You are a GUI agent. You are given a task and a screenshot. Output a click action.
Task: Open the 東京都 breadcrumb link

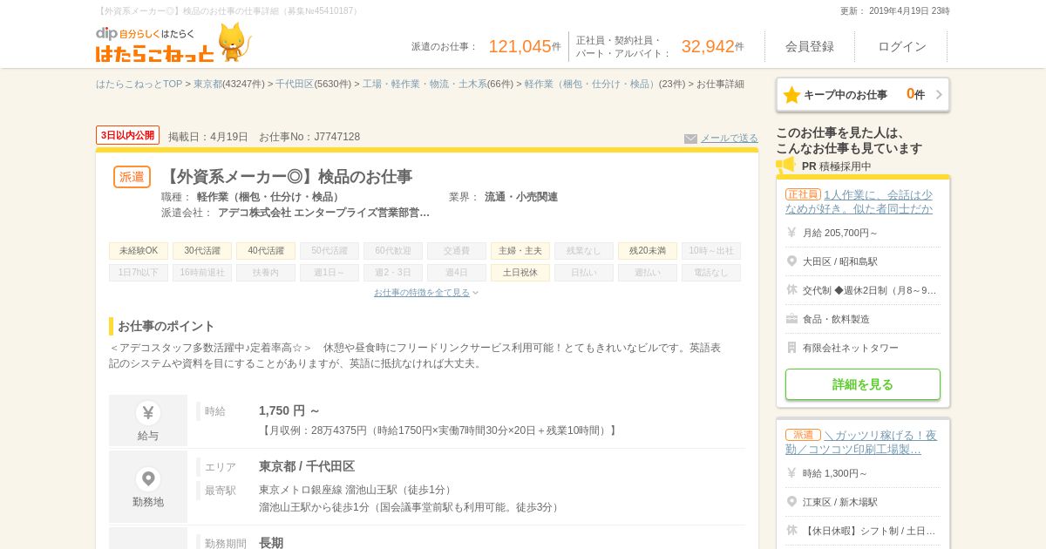pyautogui.click(x=207, y=85)
